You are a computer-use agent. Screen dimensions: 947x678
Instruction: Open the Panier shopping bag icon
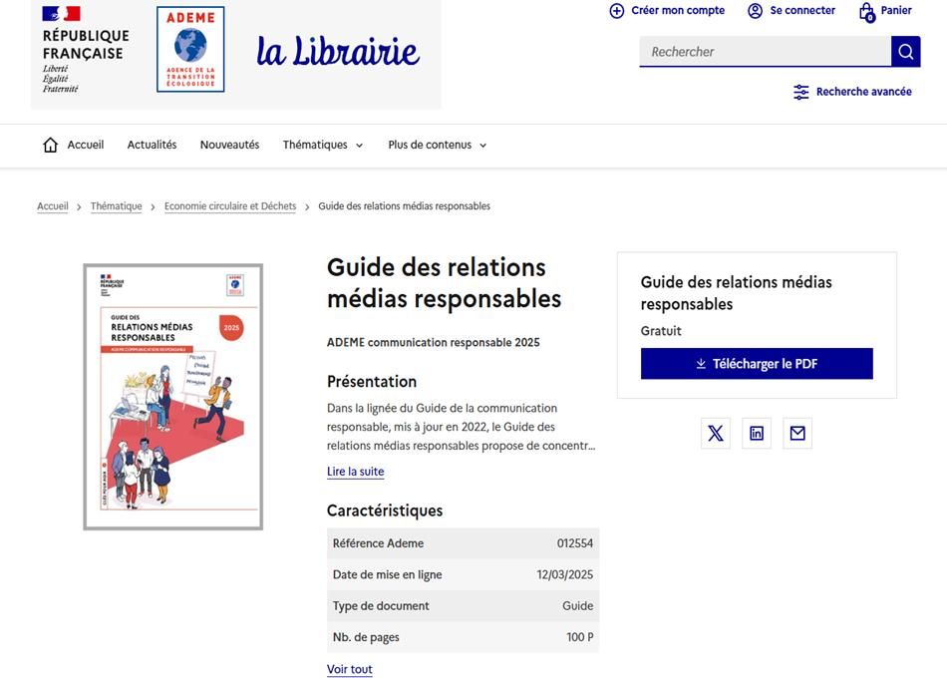point(866,12)
